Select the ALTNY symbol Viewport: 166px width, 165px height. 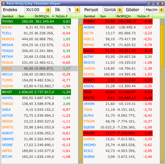[89, 57]
